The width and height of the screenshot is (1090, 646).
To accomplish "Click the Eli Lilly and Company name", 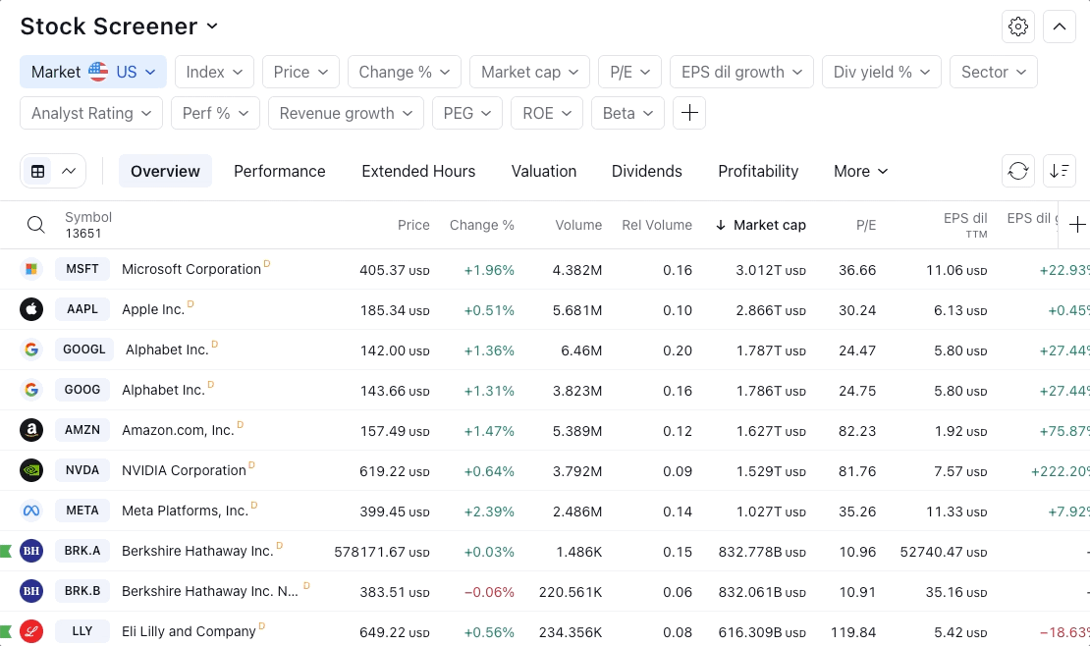I will click(x=189, y=631).
